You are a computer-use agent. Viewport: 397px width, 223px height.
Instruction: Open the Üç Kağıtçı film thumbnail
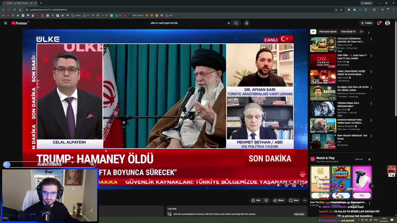(x=323, y=93)
